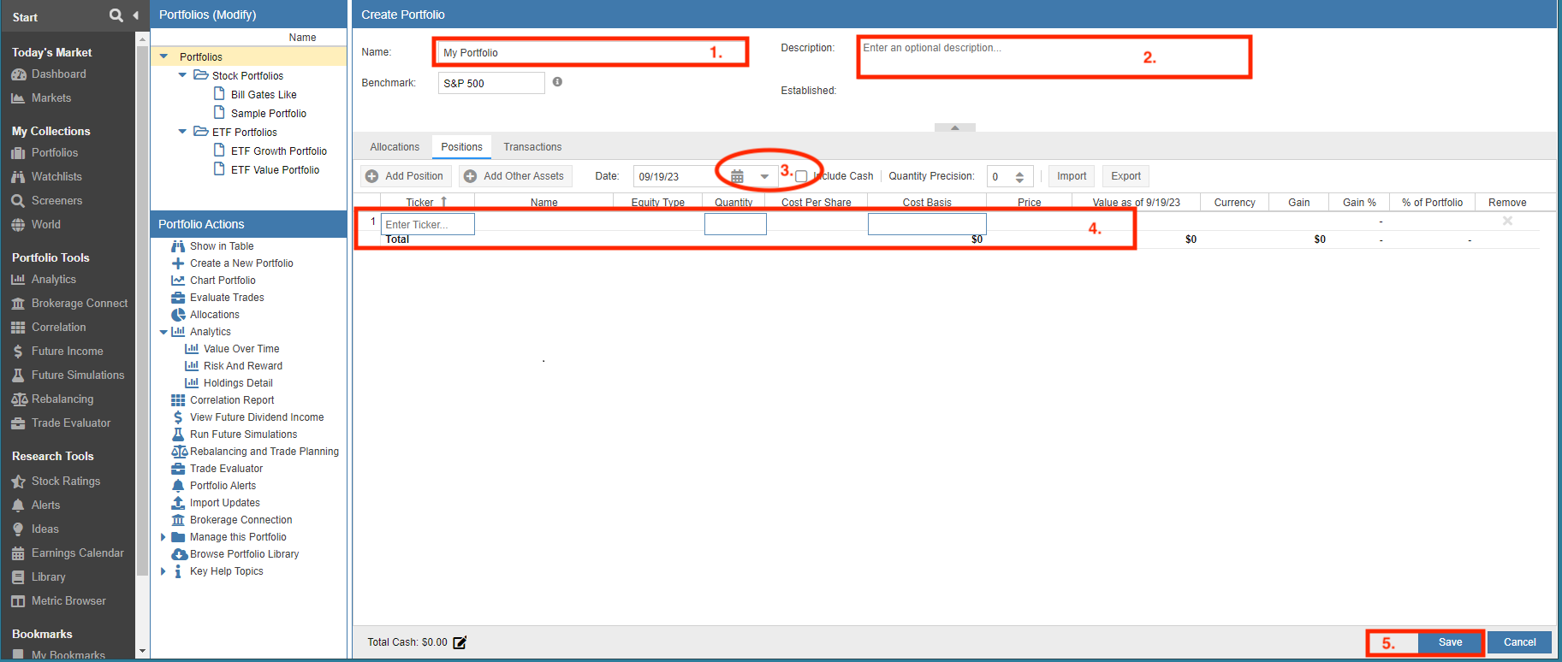This screenshot has height=662, width=1562.
Task: Click the search magnifier icon in Start bar
Action: pos(116,15)
